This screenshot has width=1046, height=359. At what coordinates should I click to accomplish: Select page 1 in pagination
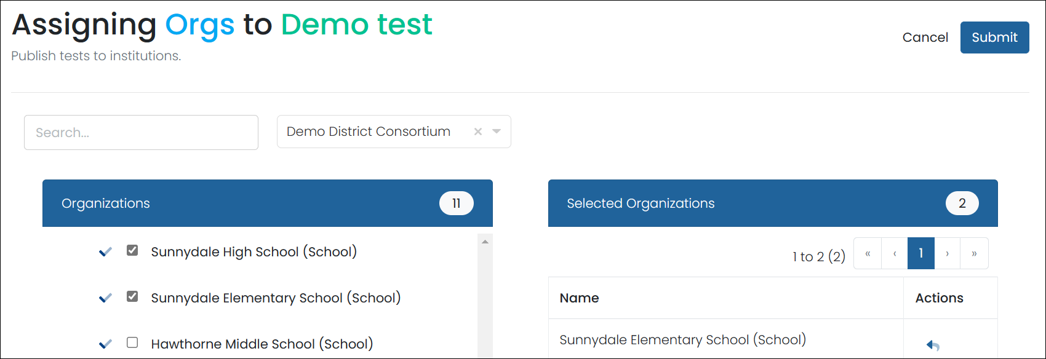pos(921,253)
